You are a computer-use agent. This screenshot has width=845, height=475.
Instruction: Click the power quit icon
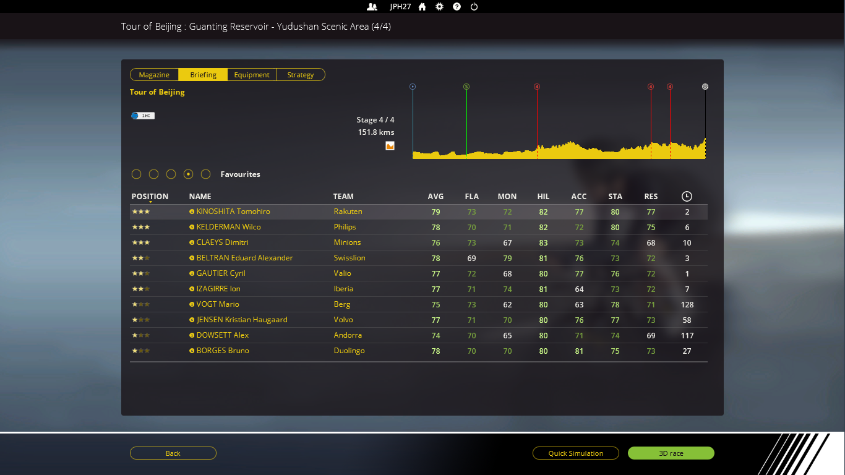pos(474,7)
